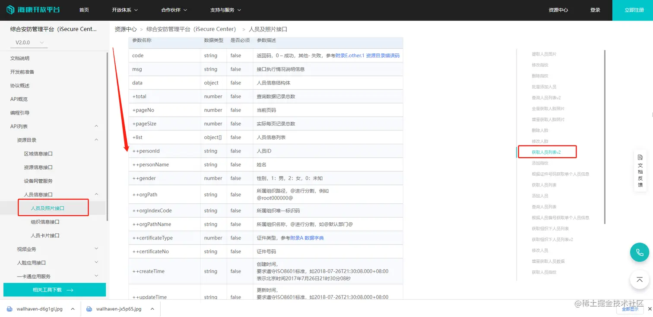Open 附录A 数据字典 link
The height and width of the screenshot is (317, 653).
(307, 238)
